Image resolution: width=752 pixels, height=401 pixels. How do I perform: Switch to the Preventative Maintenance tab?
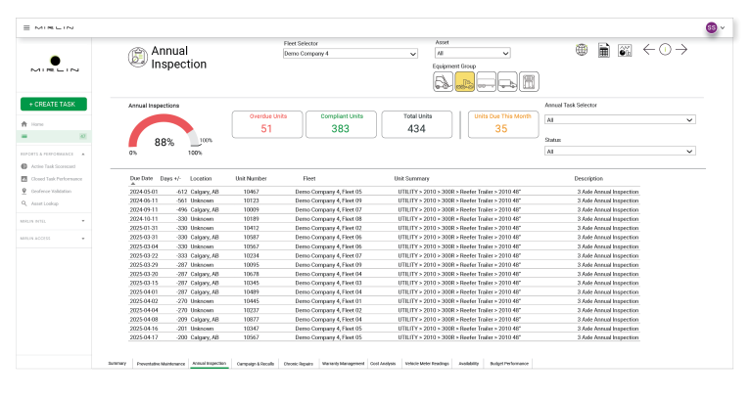tap(161, 363)
